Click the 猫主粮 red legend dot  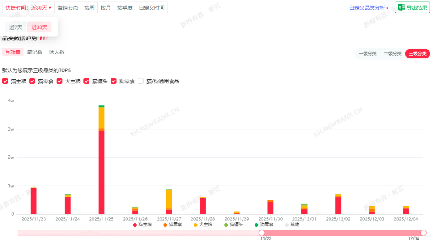tap(135, 225)
